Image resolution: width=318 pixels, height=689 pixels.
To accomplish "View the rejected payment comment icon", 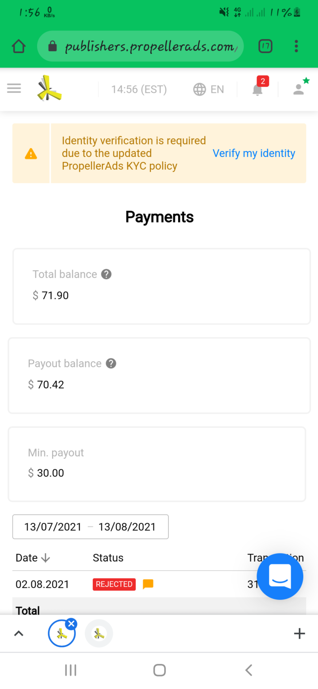I will click(148, 584).
